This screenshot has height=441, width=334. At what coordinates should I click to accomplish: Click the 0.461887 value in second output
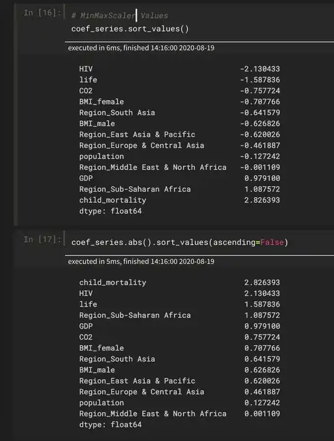point(262,392)
